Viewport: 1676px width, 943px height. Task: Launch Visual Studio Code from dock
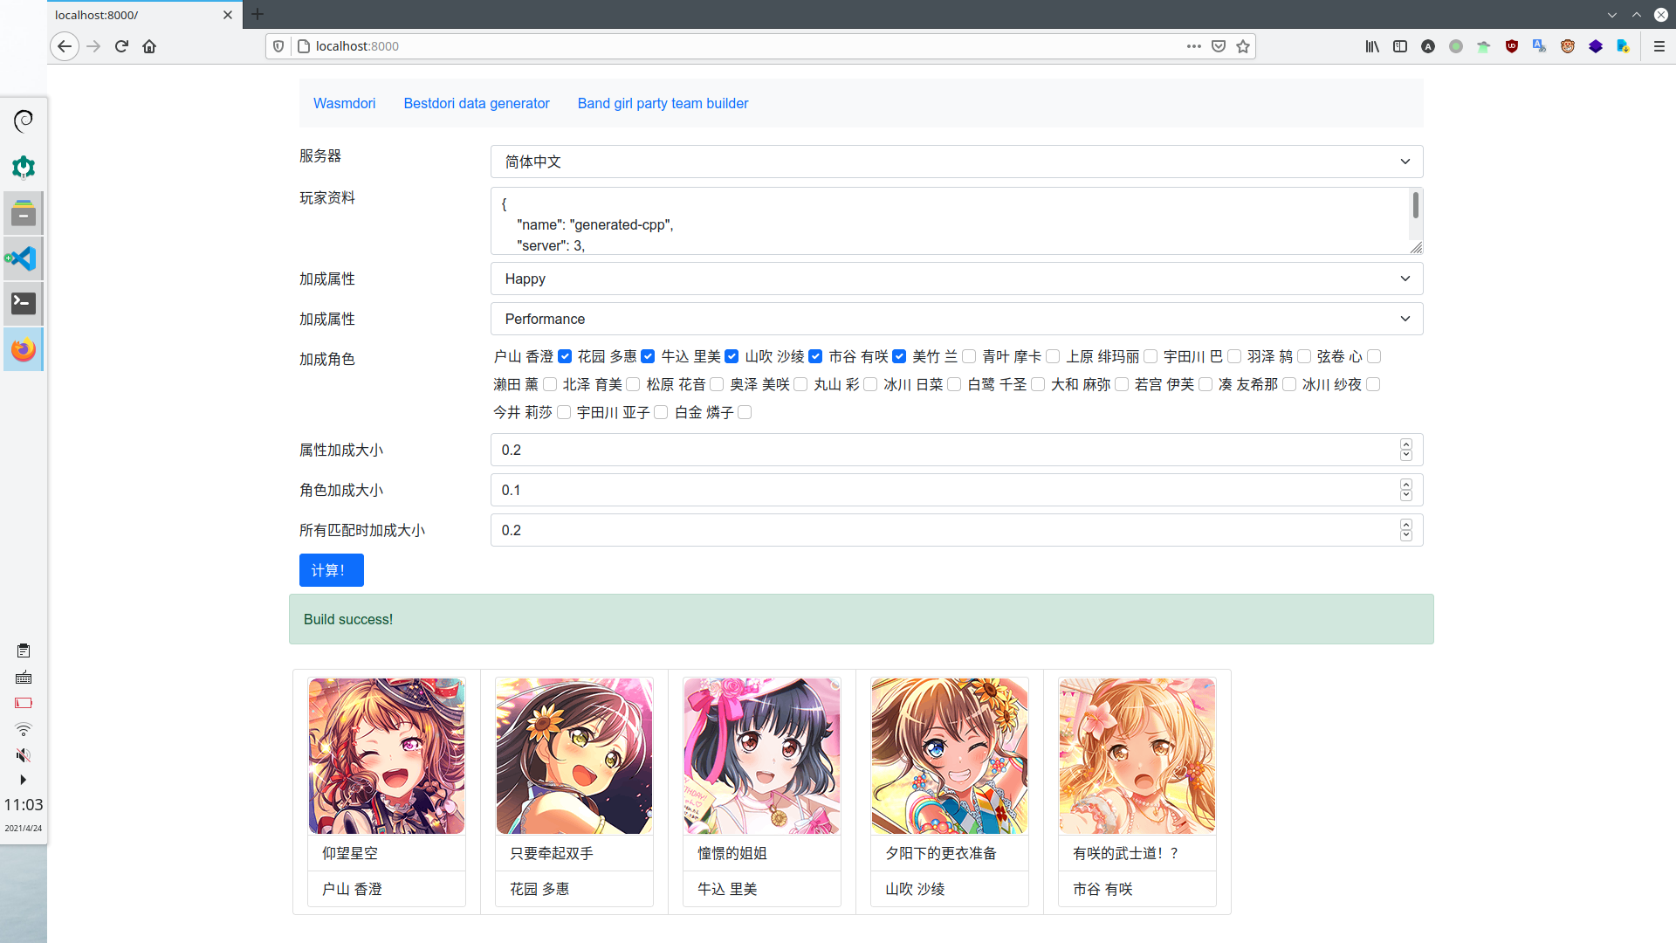click(x=24, y=258)
